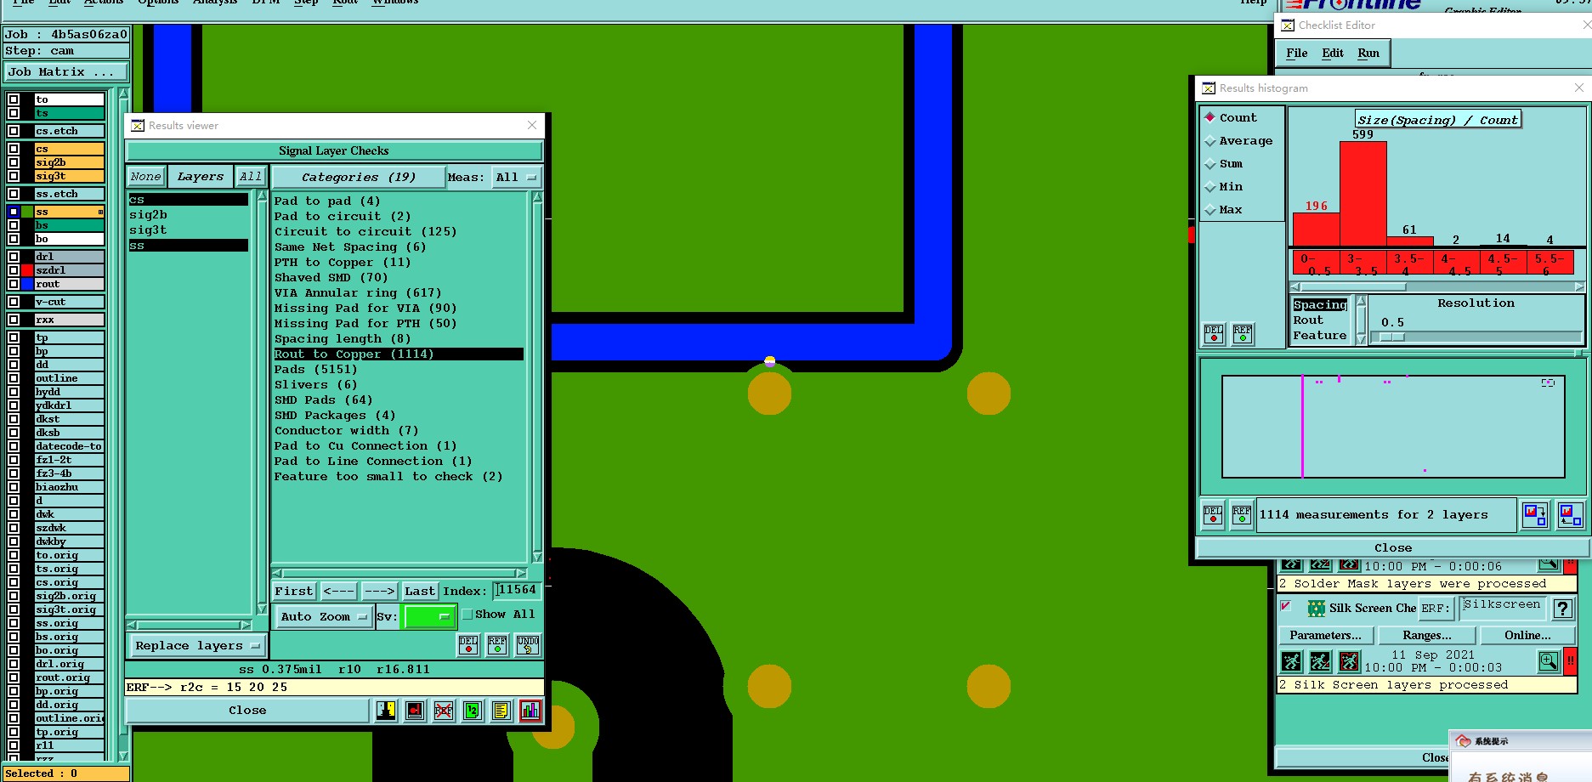The image size is (1592, 782).
Task: Click the 196 histogram bar
Action: tap(1316, 229)
